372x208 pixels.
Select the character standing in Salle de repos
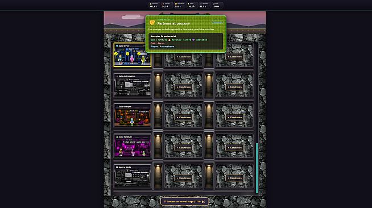point(132,121)
